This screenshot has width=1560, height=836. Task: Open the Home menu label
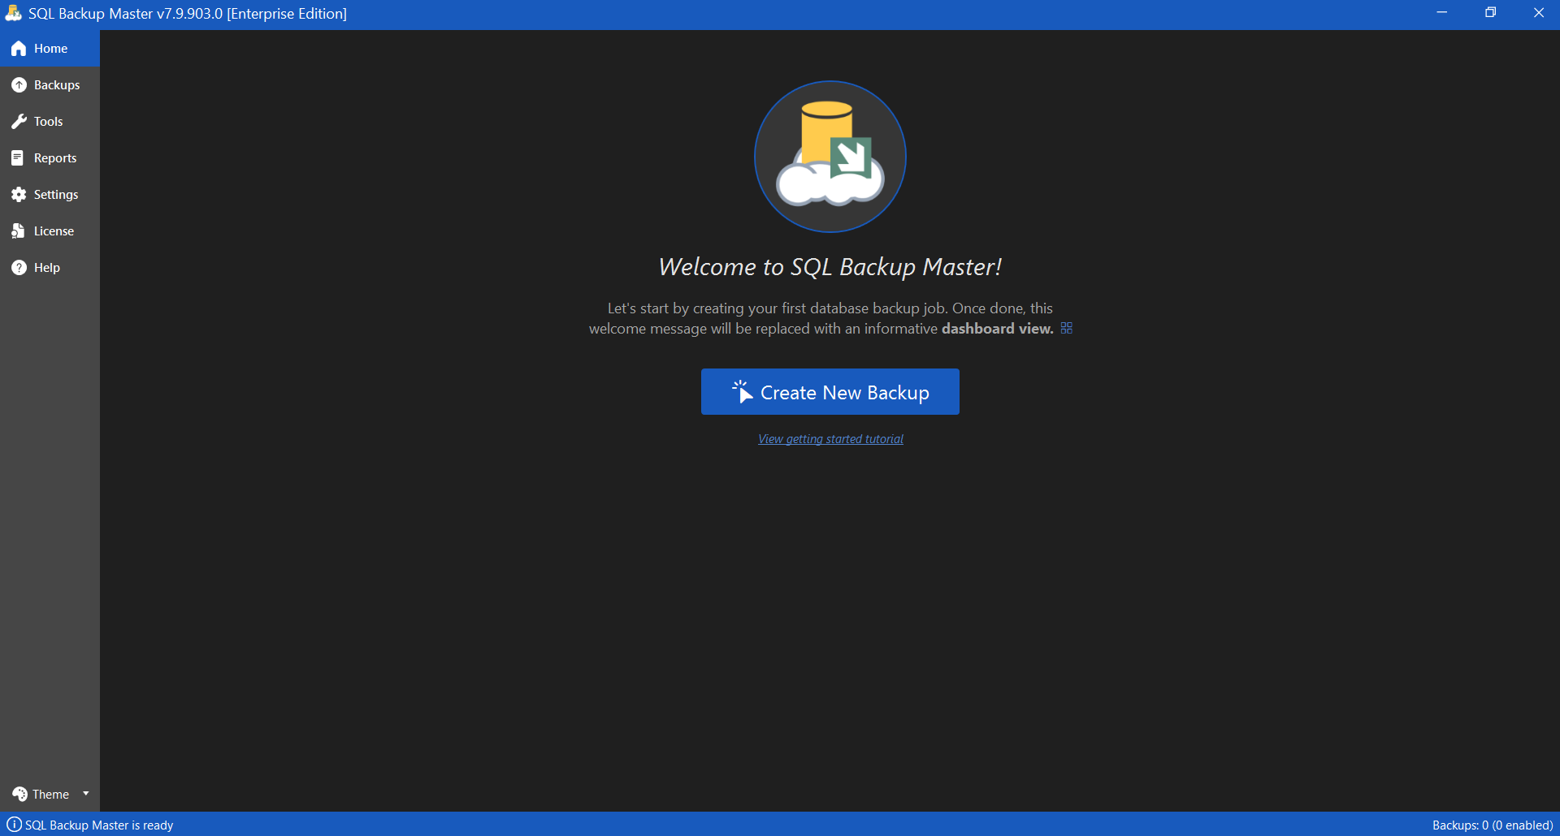coord(50,49)
